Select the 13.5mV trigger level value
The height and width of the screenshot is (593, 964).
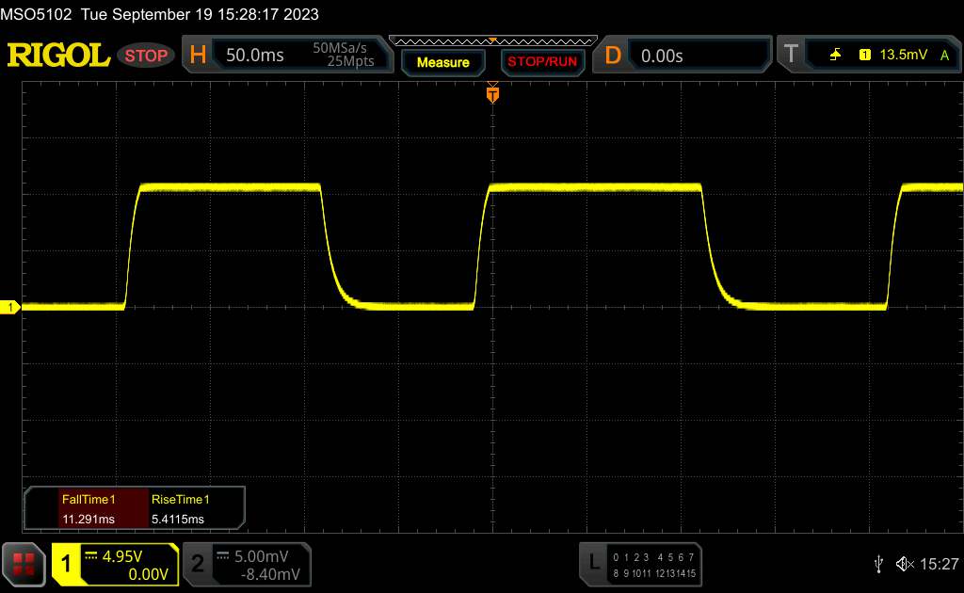coord(903,55)
